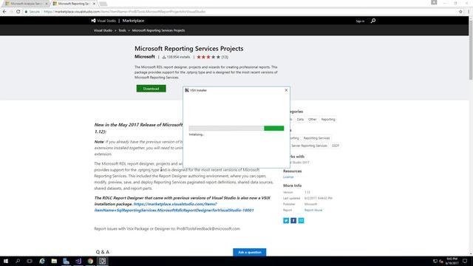Screen dimensions: 473x266
Task: Share the extension on Twitter
Action: click(x=286, y=220)
